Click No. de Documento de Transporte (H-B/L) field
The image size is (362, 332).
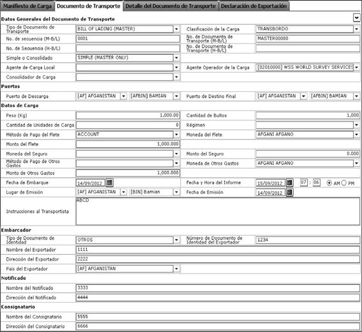click(x=308, y=48)
